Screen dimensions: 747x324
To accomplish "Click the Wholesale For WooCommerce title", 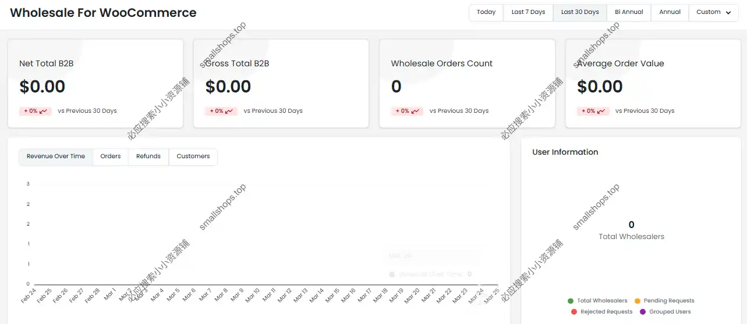I will (103, 13).
